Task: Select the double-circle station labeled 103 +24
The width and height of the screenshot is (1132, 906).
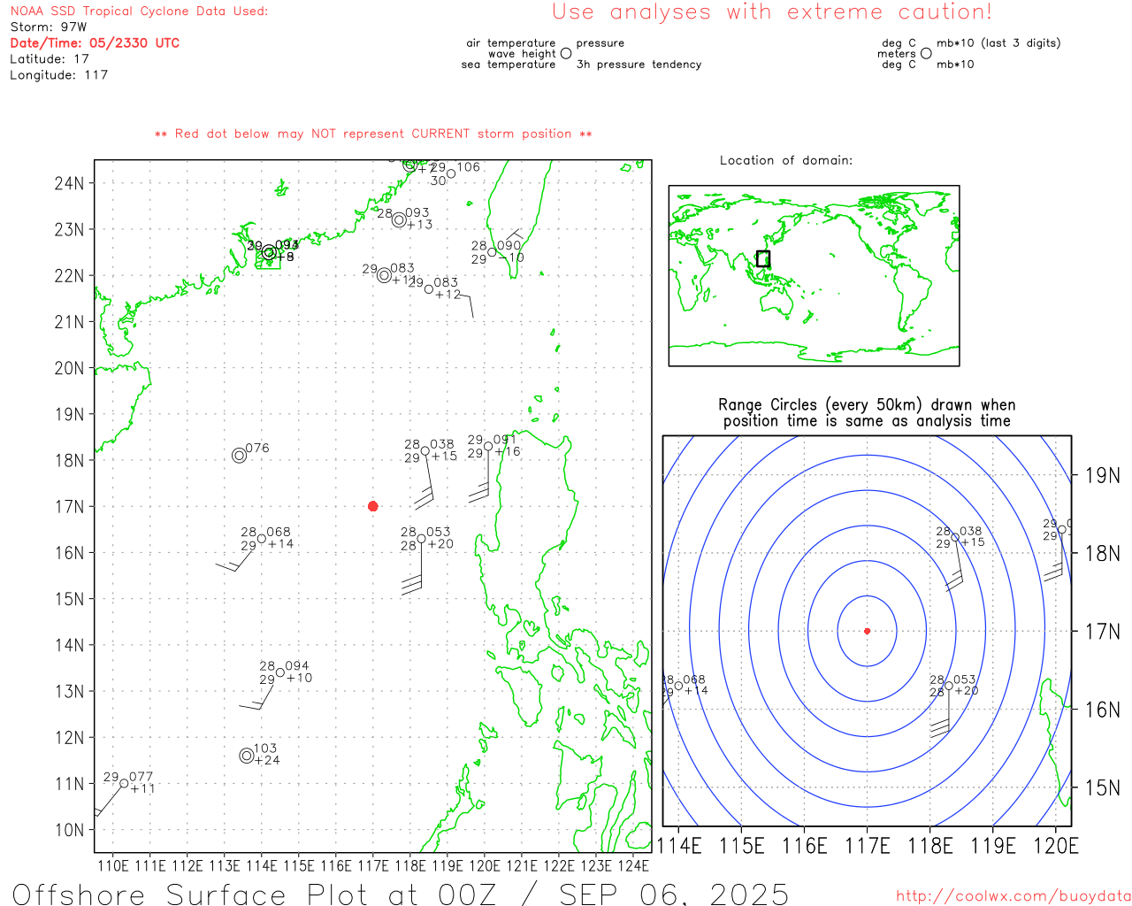Action: pos(247,756)
